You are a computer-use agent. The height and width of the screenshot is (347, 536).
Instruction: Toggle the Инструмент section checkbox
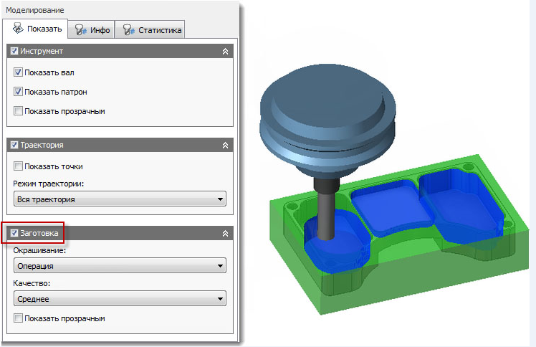coord(14,51)
